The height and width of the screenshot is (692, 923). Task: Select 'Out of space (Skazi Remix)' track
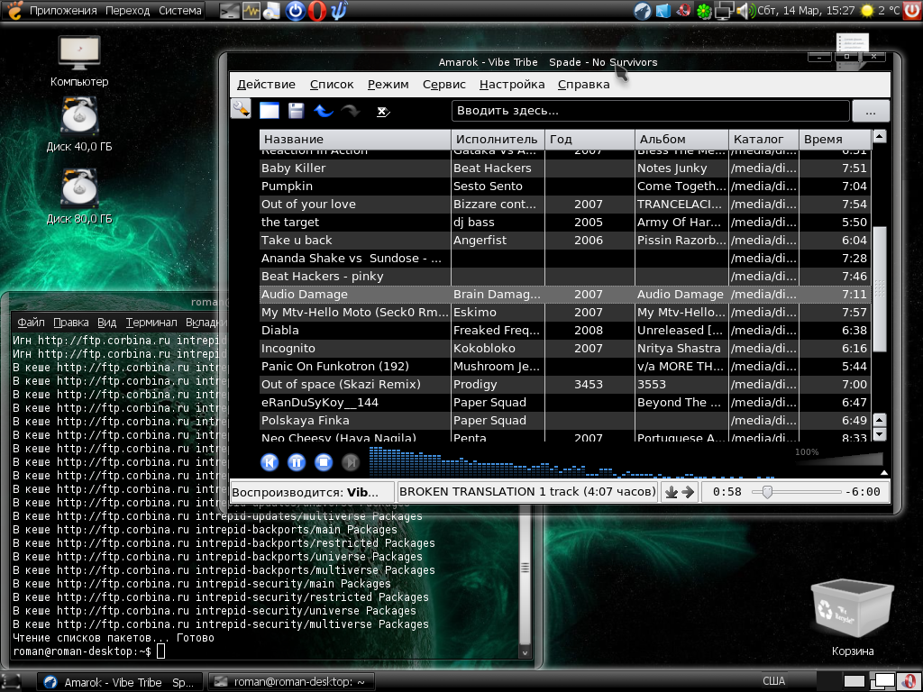(565, 385)
